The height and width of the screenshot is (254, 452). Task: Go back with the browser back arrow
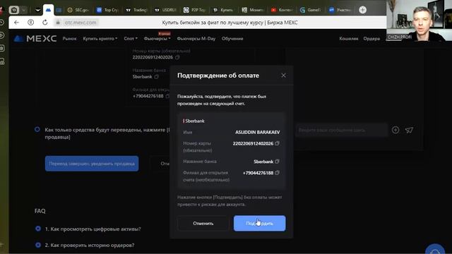pos(16,23)
